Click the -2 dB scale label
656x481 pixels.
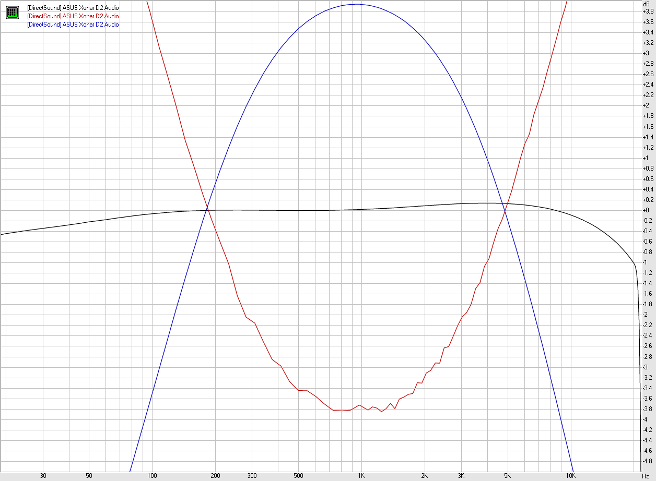(x=647, y=315)
